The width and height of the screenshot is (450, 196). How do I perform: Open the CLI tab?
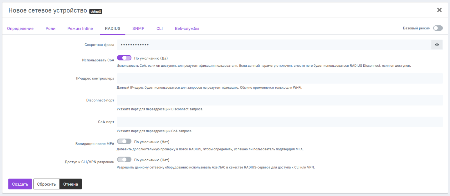[x=159, y=28]
